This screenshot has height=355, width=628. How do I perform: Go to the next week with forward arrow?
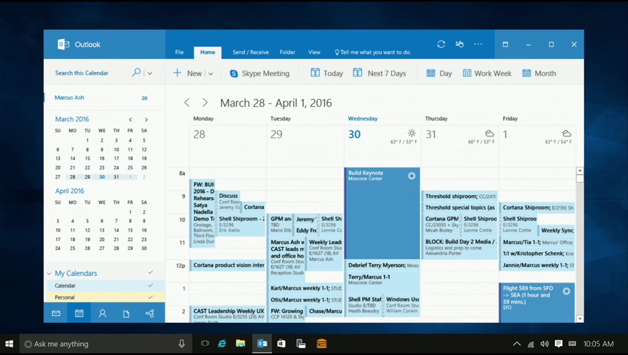tap(205, 103)
